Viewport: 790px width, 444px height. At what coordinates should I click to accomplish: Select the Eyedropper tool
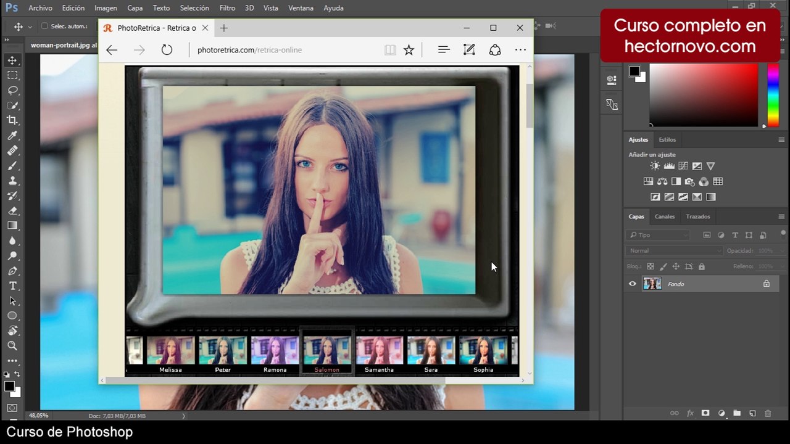click(x=12, y=136)
